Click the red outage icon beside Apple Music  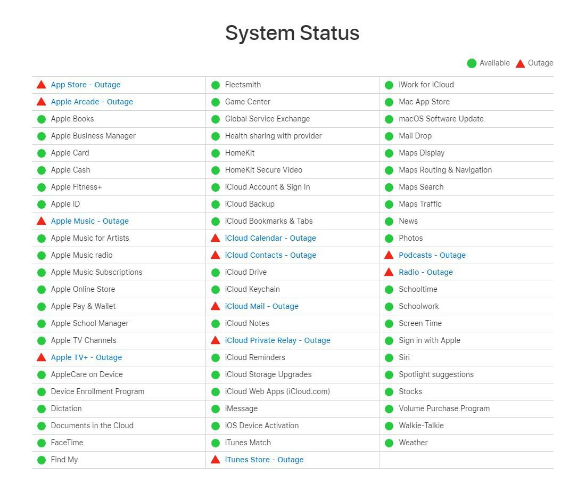(x=41, y=221)
